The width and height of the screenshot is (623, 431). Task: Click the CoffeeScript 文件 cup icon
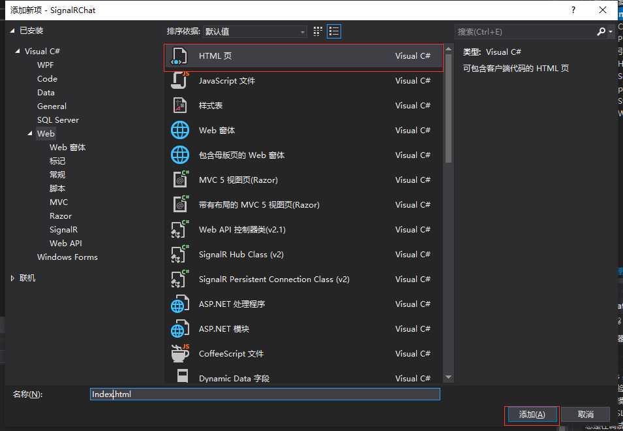click(x=180, y=353)
